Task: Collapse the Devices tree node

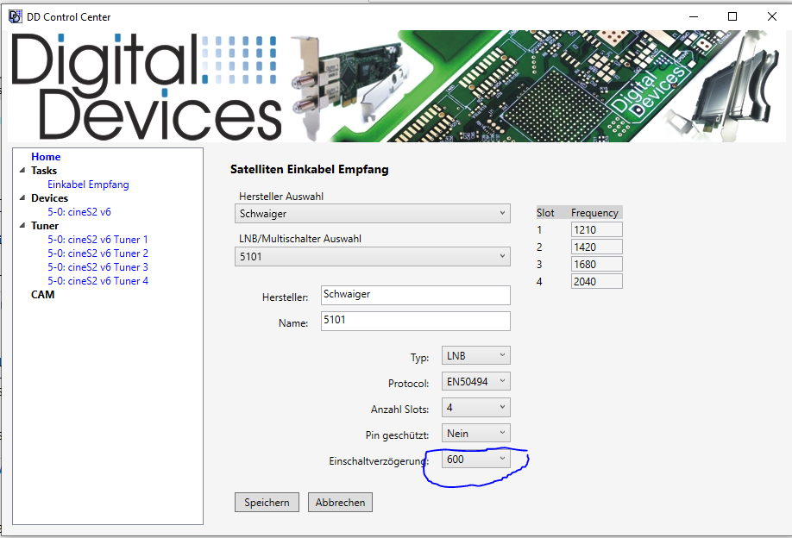Action: (22, 197)
